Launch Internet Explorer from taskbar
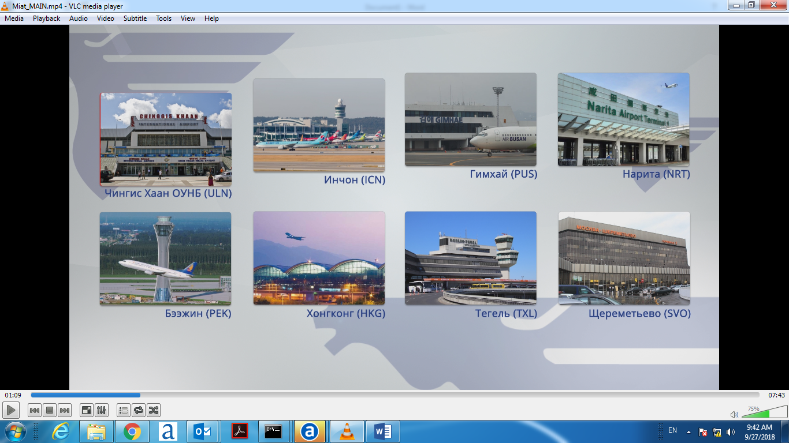The width and height of the screenshot is (789, 443). tap(60, 431)
